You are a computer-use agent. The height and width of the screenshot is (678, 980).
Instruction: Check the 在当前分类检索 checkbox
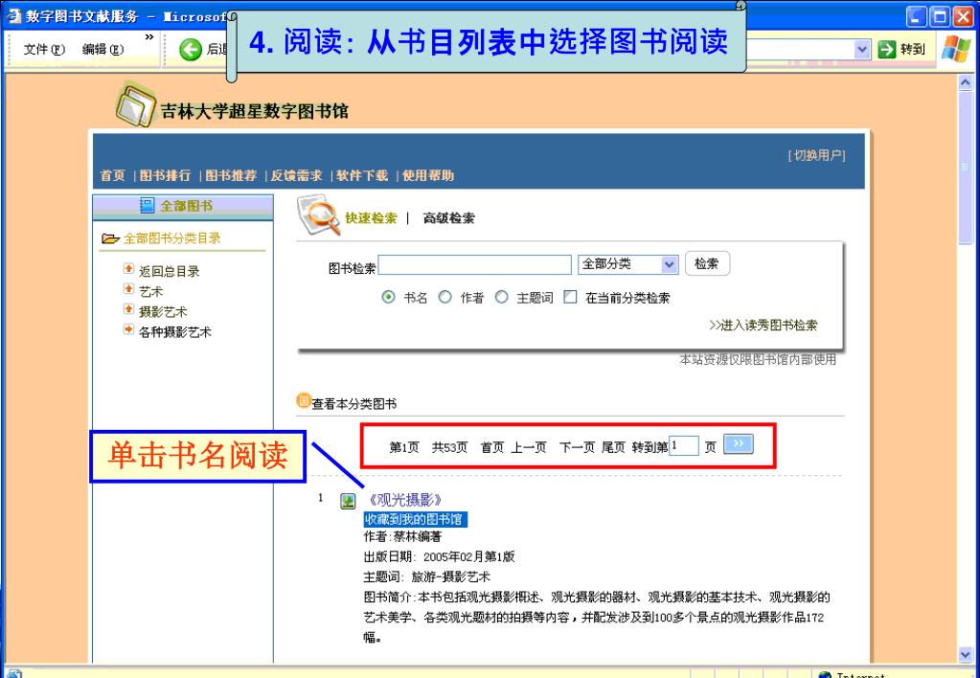coord(570,298)
